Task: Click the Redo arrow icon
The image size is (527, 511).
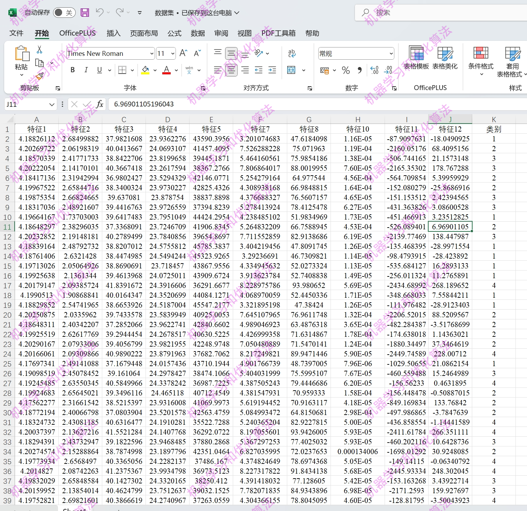Action: point(119,13)
